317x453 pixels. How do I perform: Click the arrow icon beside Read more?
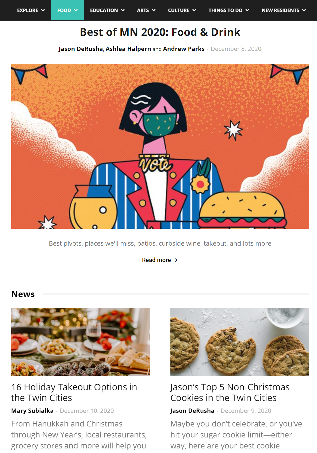(176, 260)
